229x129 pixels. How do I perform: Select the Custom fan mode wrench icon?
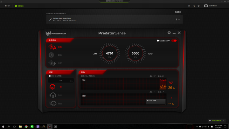(52, 63)
